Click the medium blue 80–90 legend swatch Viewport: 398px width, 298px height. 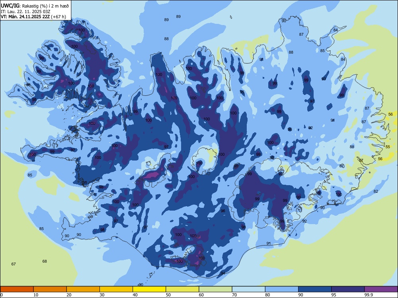pyautogui.click(x=282, y=289)
